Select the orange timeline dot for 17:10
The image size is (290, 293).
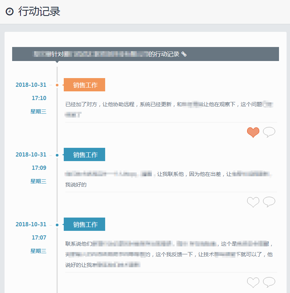57,85
